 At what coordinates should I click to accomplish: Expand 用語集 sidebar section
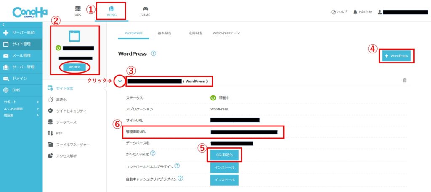point(21,116)
